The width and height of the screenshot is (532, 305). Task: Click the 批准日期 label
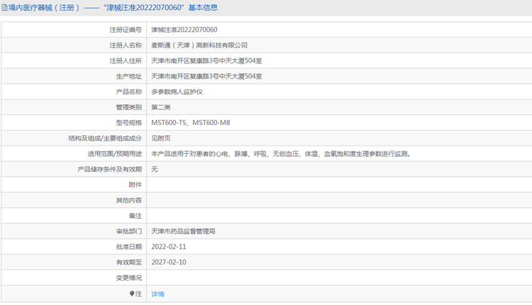129,247
